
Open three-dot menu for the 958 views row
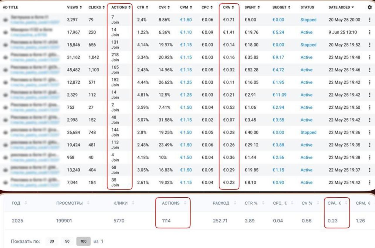point(369,158)
